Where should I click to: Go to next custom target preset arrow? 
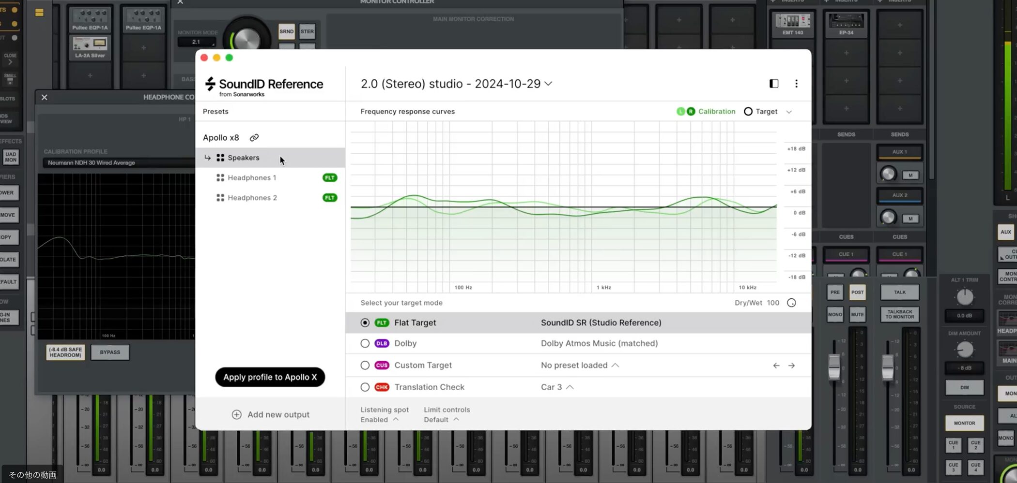click(x=791, y=366)
